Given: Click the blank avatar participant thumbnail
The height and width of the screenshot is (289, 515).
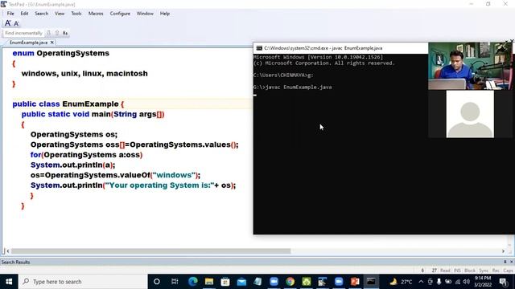Looking at the screenshot, I should [470, 114].
